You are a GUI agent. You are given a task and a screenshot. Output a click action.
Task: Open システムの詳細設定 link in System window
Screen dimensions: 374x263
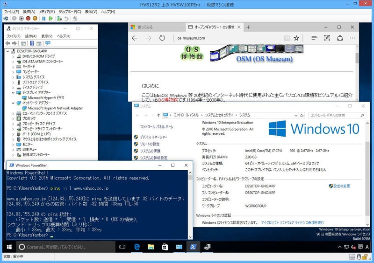[x=154, y=158]
